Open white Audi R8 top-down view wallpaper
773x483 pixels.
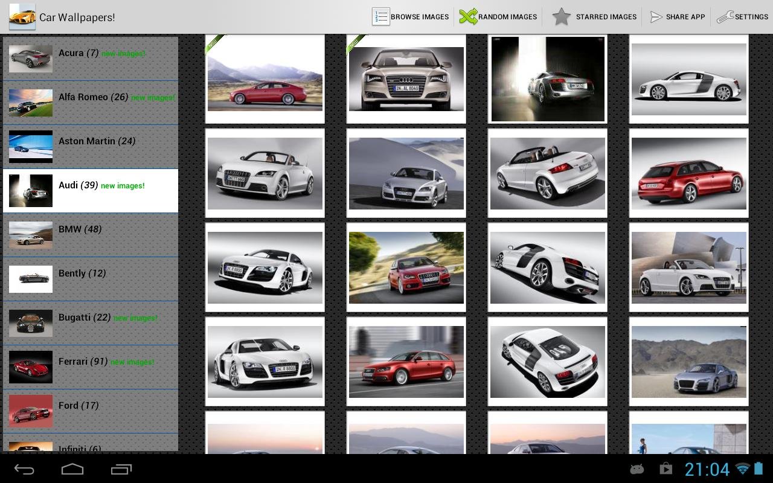(548, 362)
